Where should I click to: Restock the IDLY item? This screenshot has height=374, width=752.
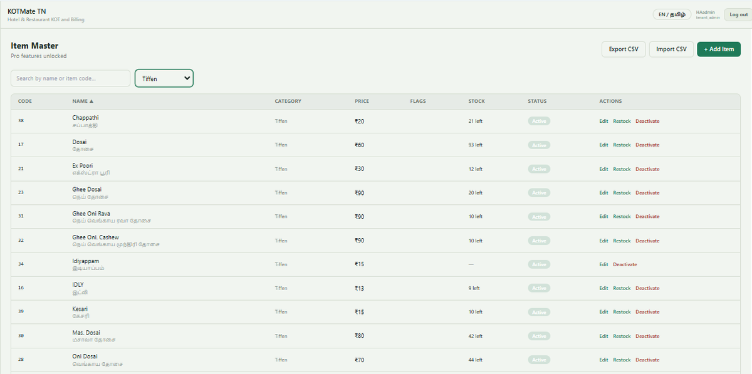click(622, 288)
